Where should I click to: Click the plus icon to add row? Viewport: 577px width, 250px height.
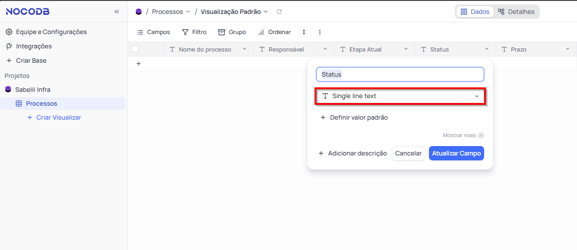139,64
